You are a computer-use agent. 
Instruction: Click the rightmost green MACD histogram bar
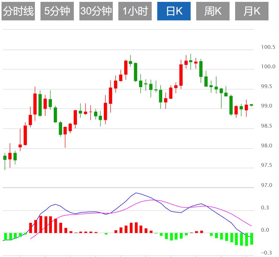(x=252, y=238)
